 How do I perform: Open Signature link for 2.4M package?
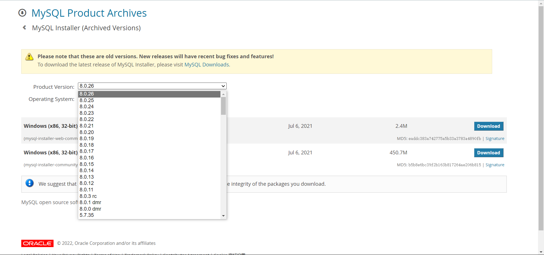pyautogui.click(x=495, y=139)
